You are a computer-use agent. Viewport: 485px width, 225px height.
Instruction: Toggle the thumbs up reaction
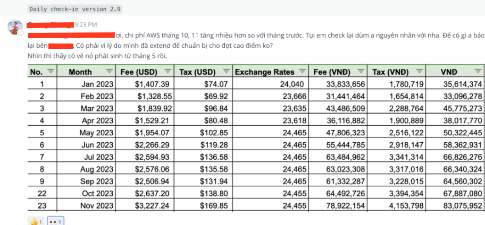pos(36,221)
